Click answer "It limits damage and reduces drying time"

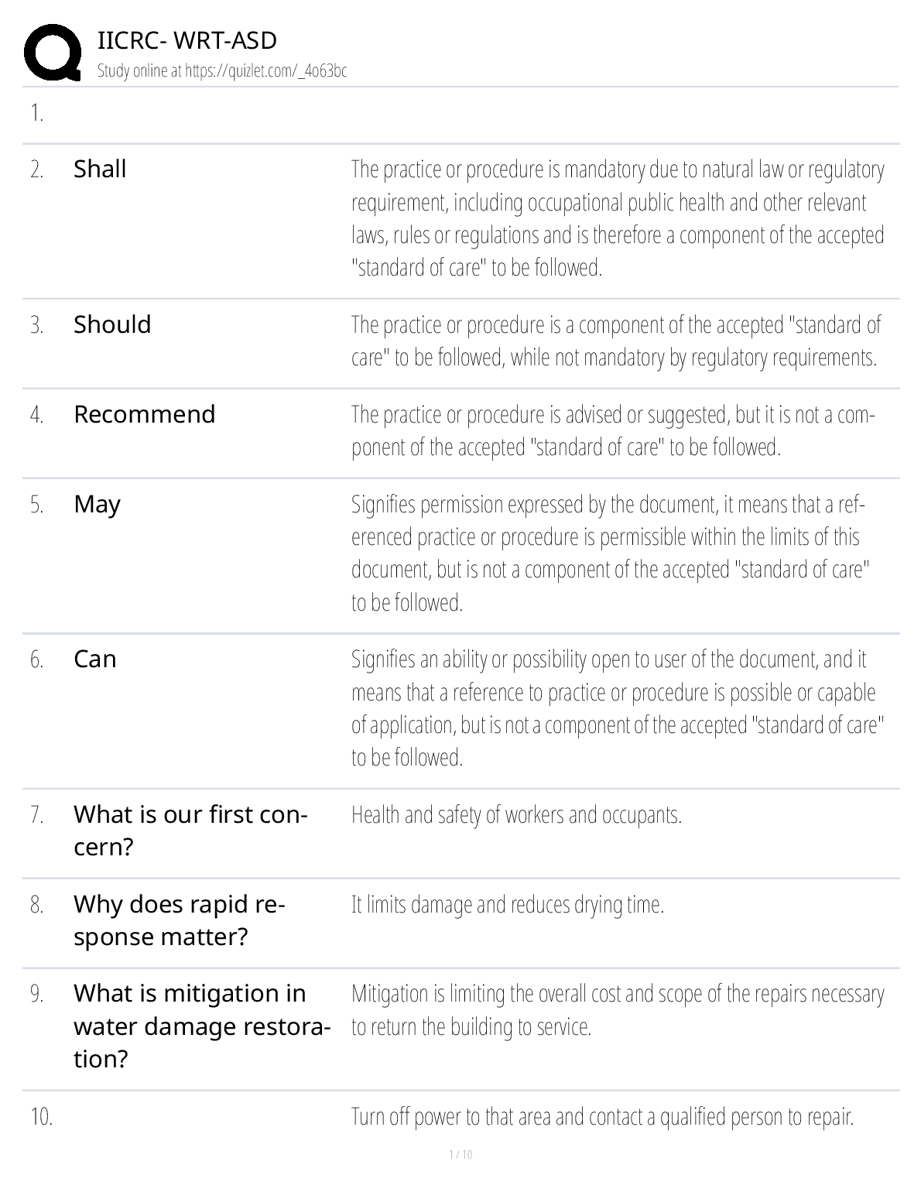(507, 904)
